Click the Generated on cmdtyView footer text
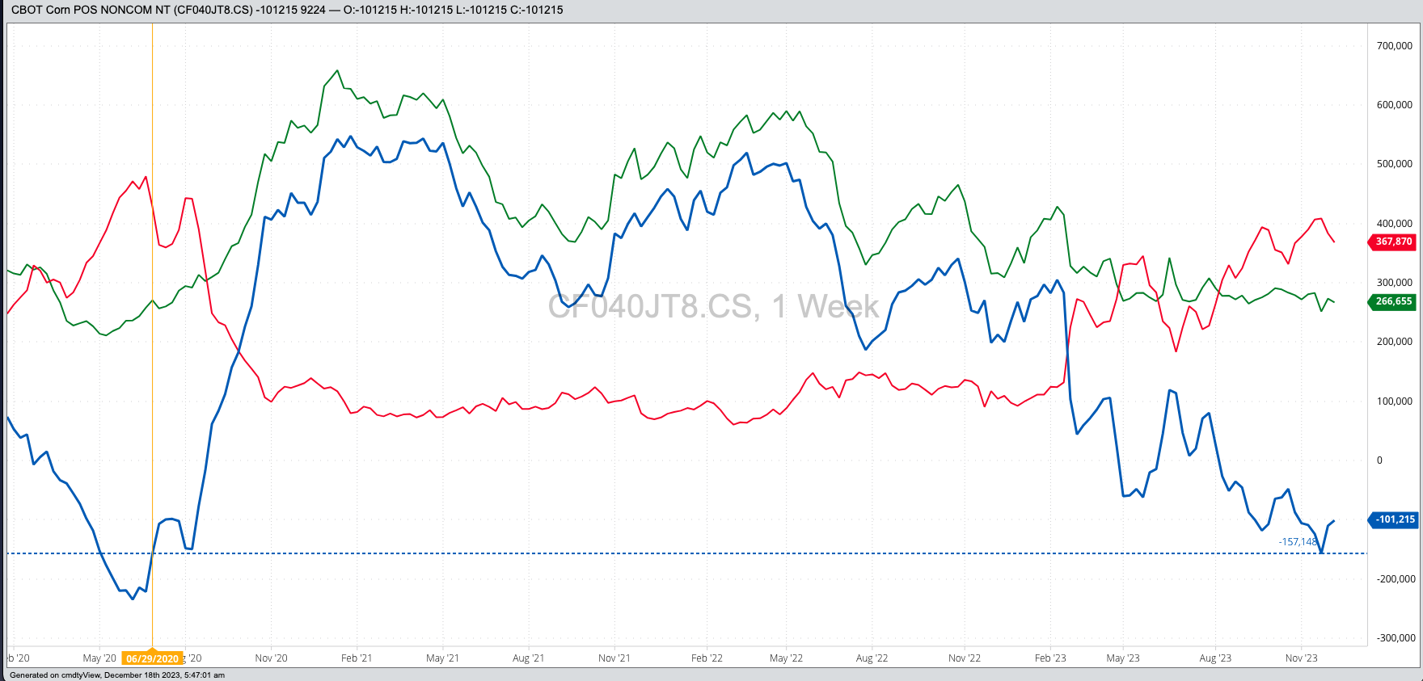This screenshot has width=1423, height=681. tap(117, 675)
